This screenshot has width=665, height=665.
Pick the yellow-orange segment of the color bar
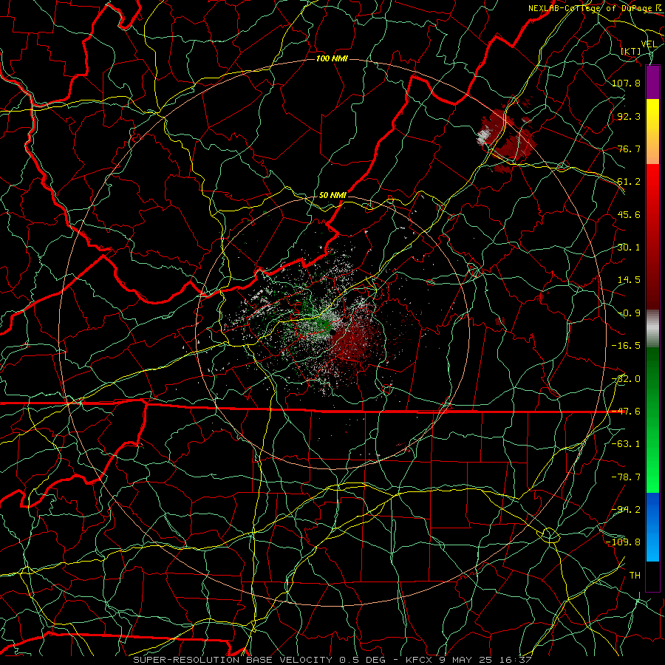tap(652, 132)
